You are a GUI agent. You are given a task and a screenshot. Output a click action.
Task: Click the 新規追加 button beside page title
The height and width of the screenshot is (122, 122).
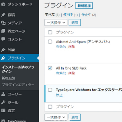[84, 6]
